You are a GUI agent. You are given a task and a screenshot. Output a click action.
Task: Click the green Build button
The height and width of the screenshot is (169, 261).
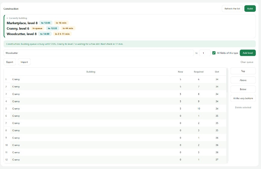[x=250, y=9]
